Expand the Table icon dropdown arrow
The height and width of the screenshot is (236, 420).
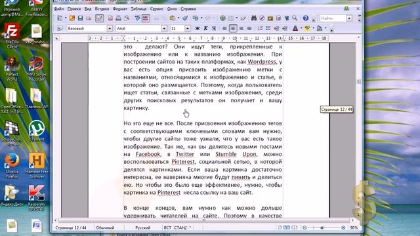pyautogui.click(x=236, y=18)
